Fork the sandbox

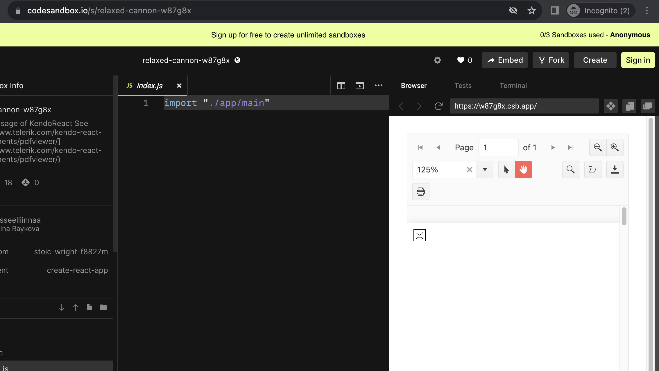(x=551, y=60)
